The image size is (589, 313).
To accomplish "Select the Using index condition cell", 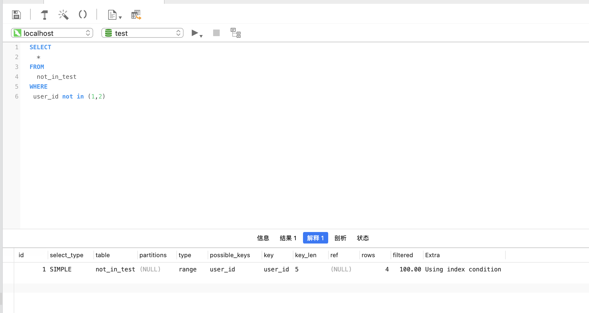I will coord(463,269).
